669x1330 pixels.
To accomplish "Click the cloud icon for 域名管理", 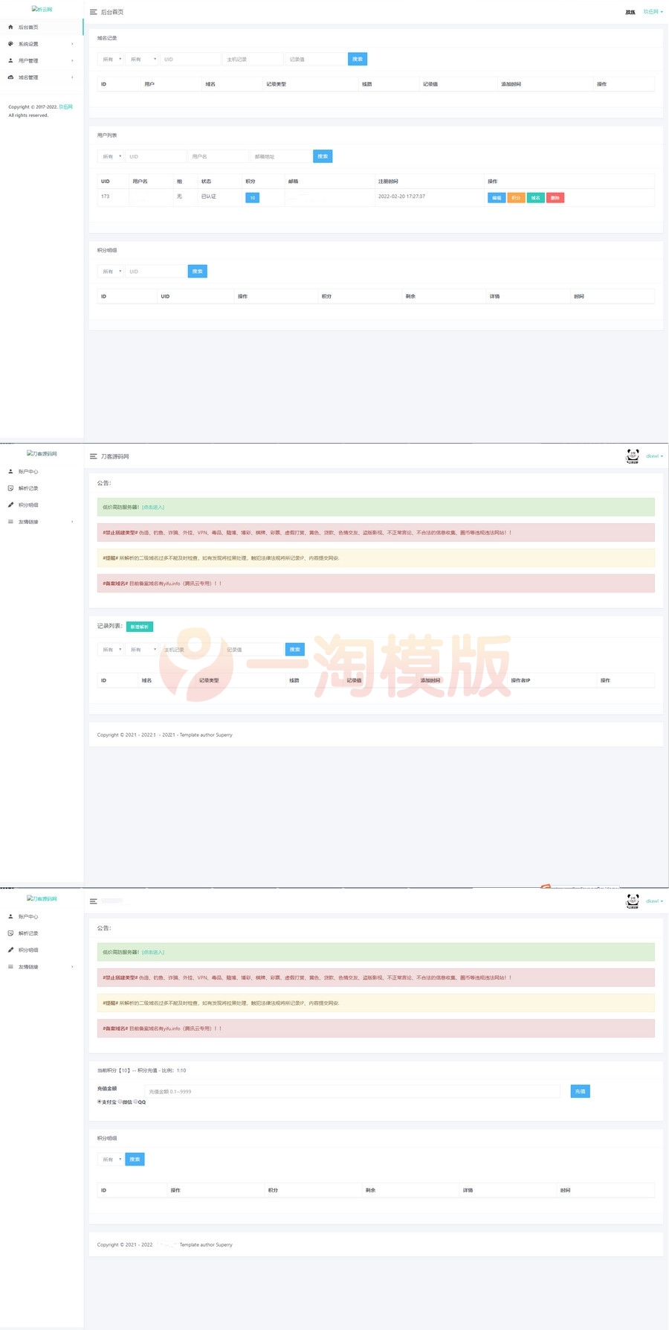I will click(x=10, y=77).
